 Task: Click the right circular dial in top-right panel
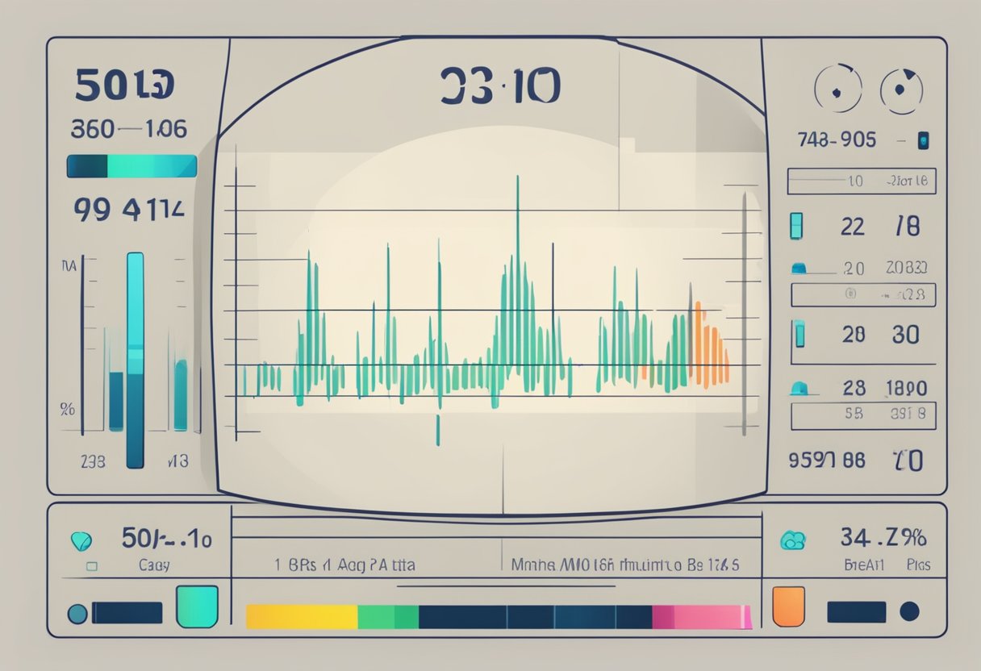901,88
